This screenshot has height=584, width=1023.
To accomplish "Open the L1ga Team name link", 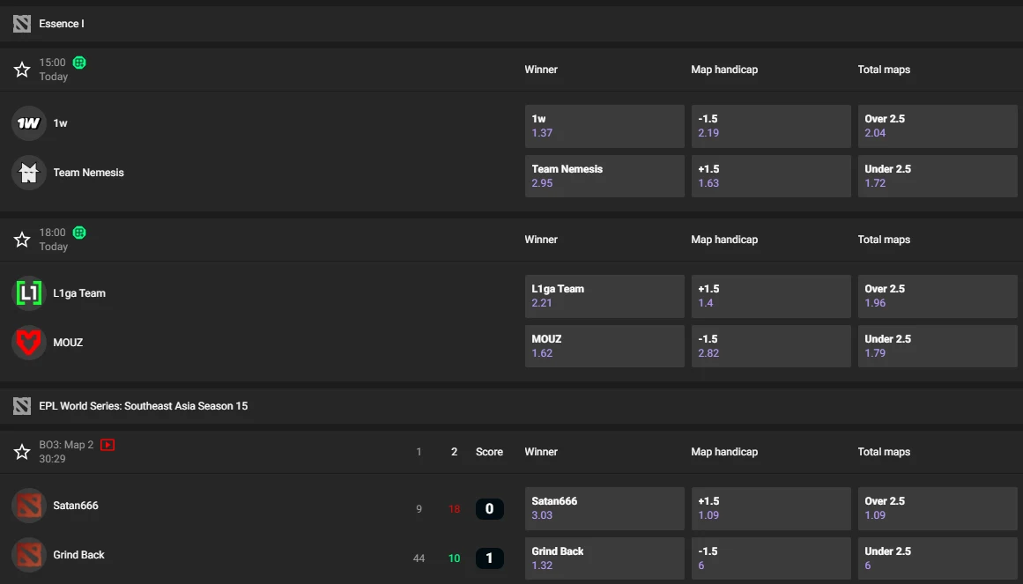I will [79, 293].
